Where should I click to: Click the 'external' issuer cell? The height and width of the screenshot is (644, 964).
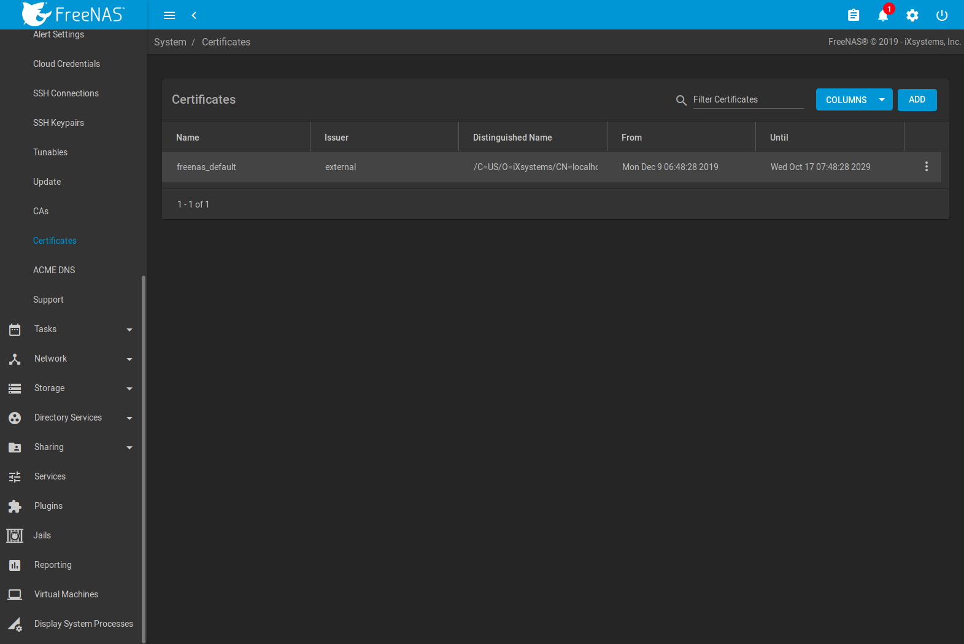[341, 167]
